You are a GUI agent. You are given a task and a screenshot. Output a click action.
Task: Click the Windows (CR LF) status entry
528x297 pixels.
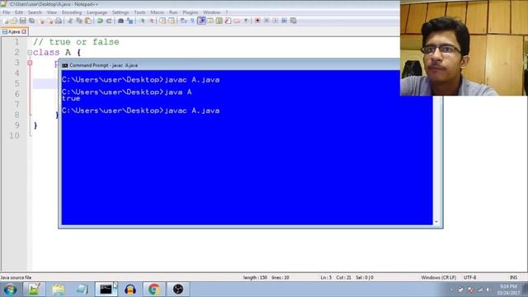(x=438, y=277)
